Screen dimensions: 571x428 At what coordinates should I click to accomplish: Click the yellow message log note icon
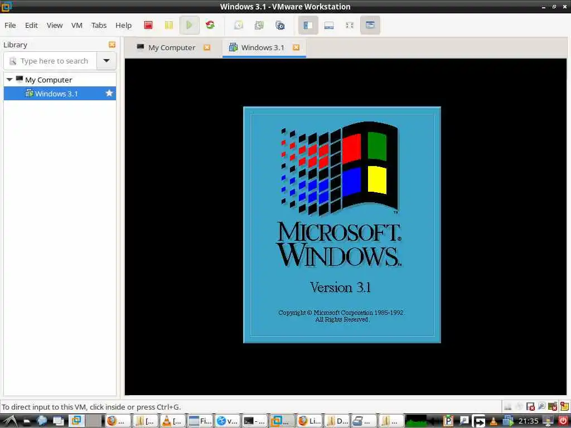[x=564, y=406]
